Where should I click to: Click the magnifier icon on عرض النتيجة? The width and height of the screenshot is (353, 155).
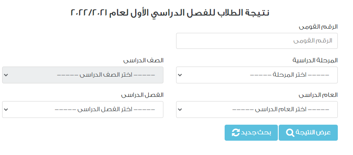pos(290,133)
